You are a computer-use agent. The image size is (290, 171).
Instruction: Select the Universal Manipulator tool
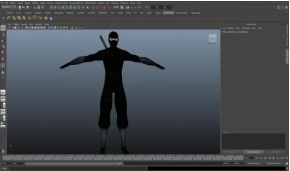coord(3,66)
